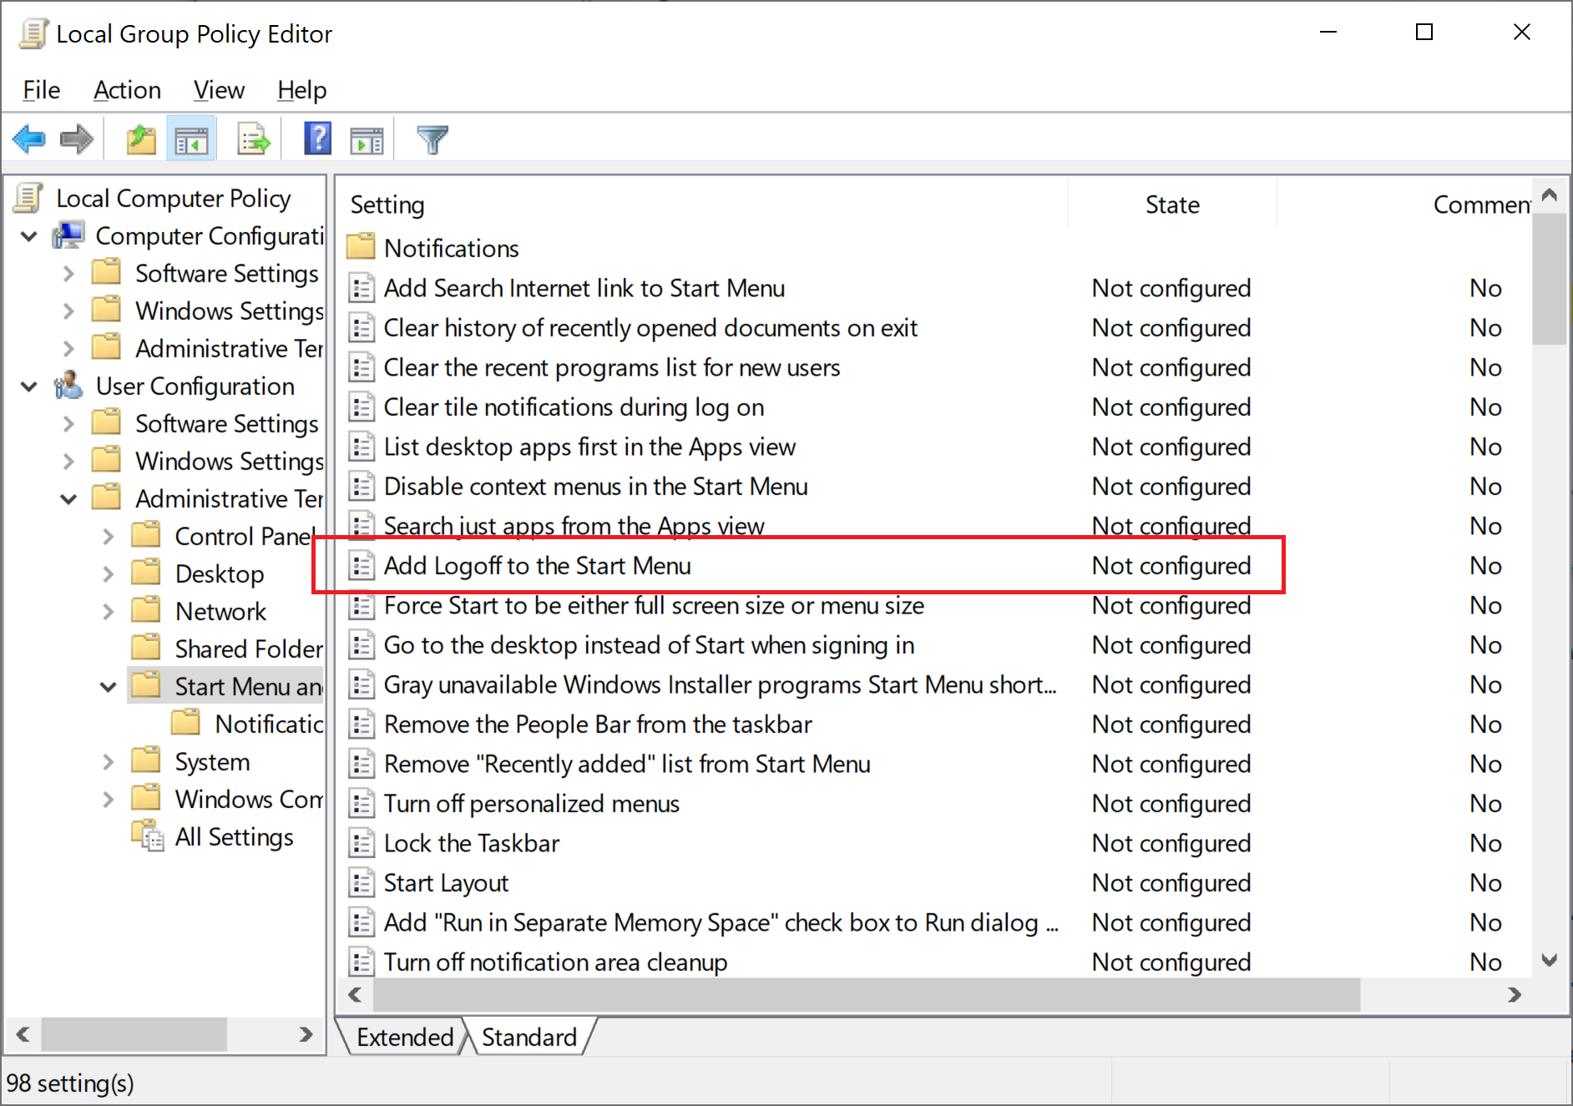This screenshot has height=1106, width=1573.
Task: Open the Notifications folder in the settings list
Action: (451, 247)
